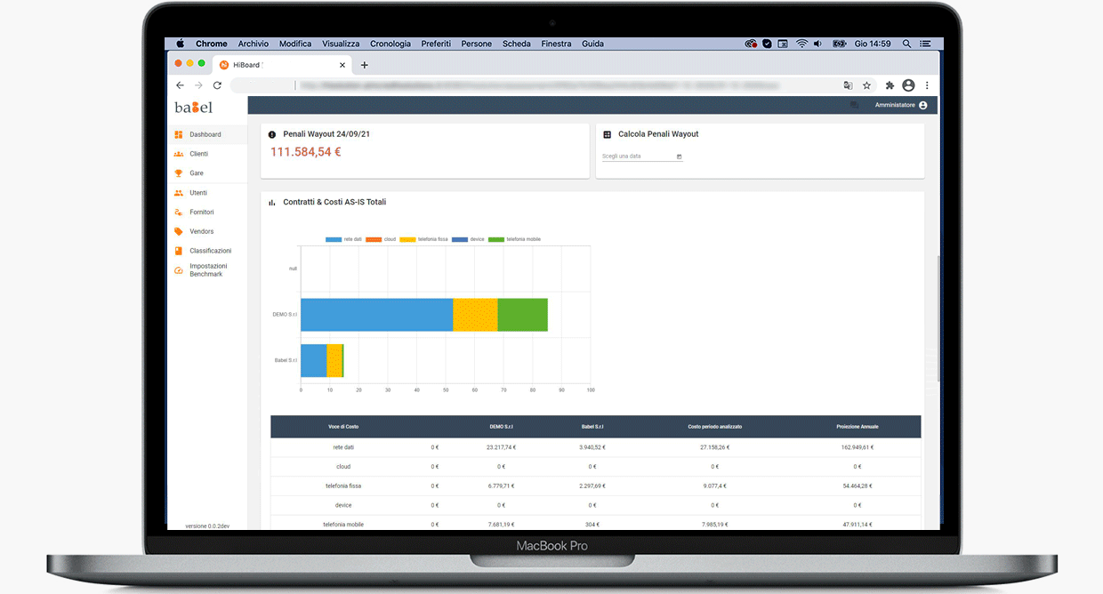Open the Apple menu
1103x594 pixels.
coord(180,44)
